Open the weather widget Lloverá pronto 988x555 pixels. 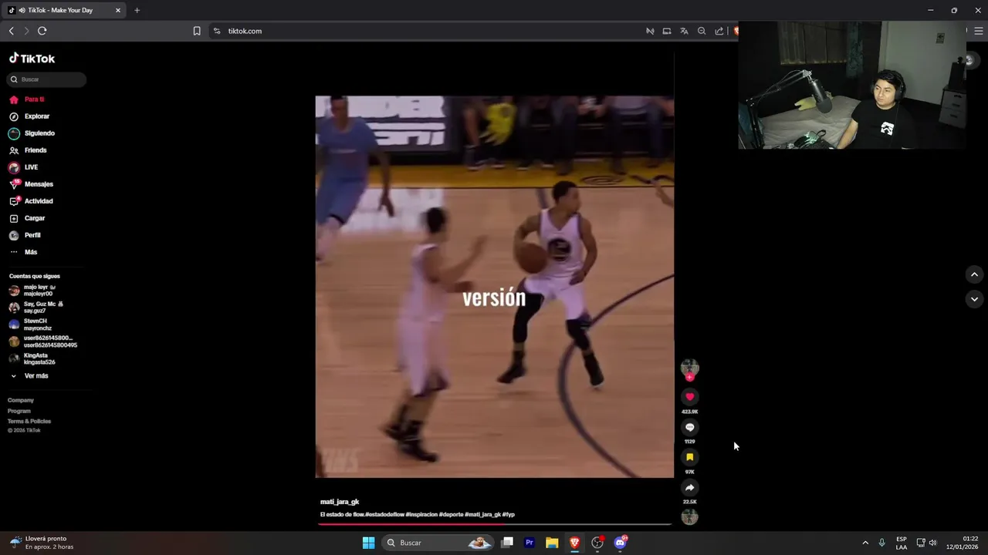42,543
